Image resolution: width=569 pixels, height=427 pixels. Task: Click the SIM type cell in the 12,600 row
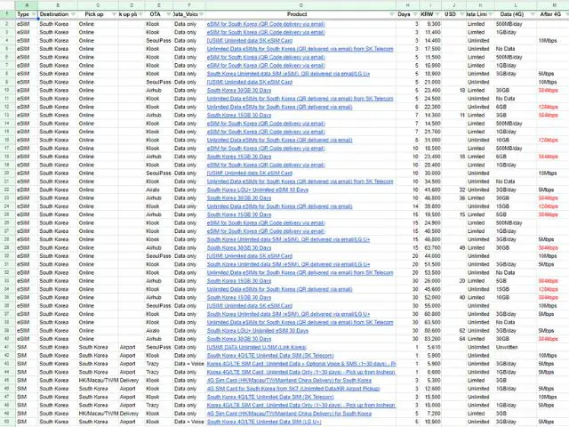pyautogui.click(x=27, y=389)
